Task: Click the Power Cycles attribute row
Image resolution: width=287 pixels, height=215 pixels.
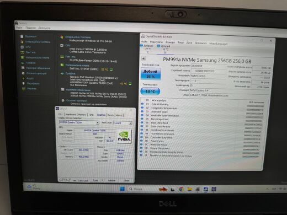Action: (x=201, y=141)
